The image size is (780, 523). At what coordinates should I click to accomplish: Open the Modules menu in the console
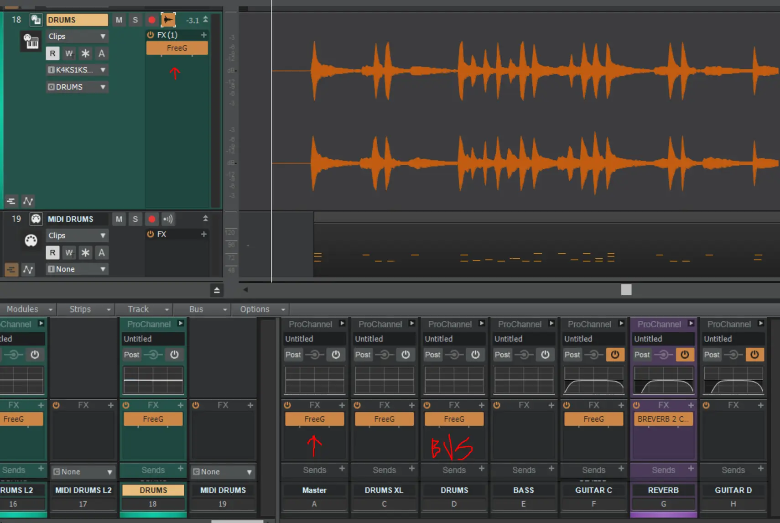coord(28,309)
